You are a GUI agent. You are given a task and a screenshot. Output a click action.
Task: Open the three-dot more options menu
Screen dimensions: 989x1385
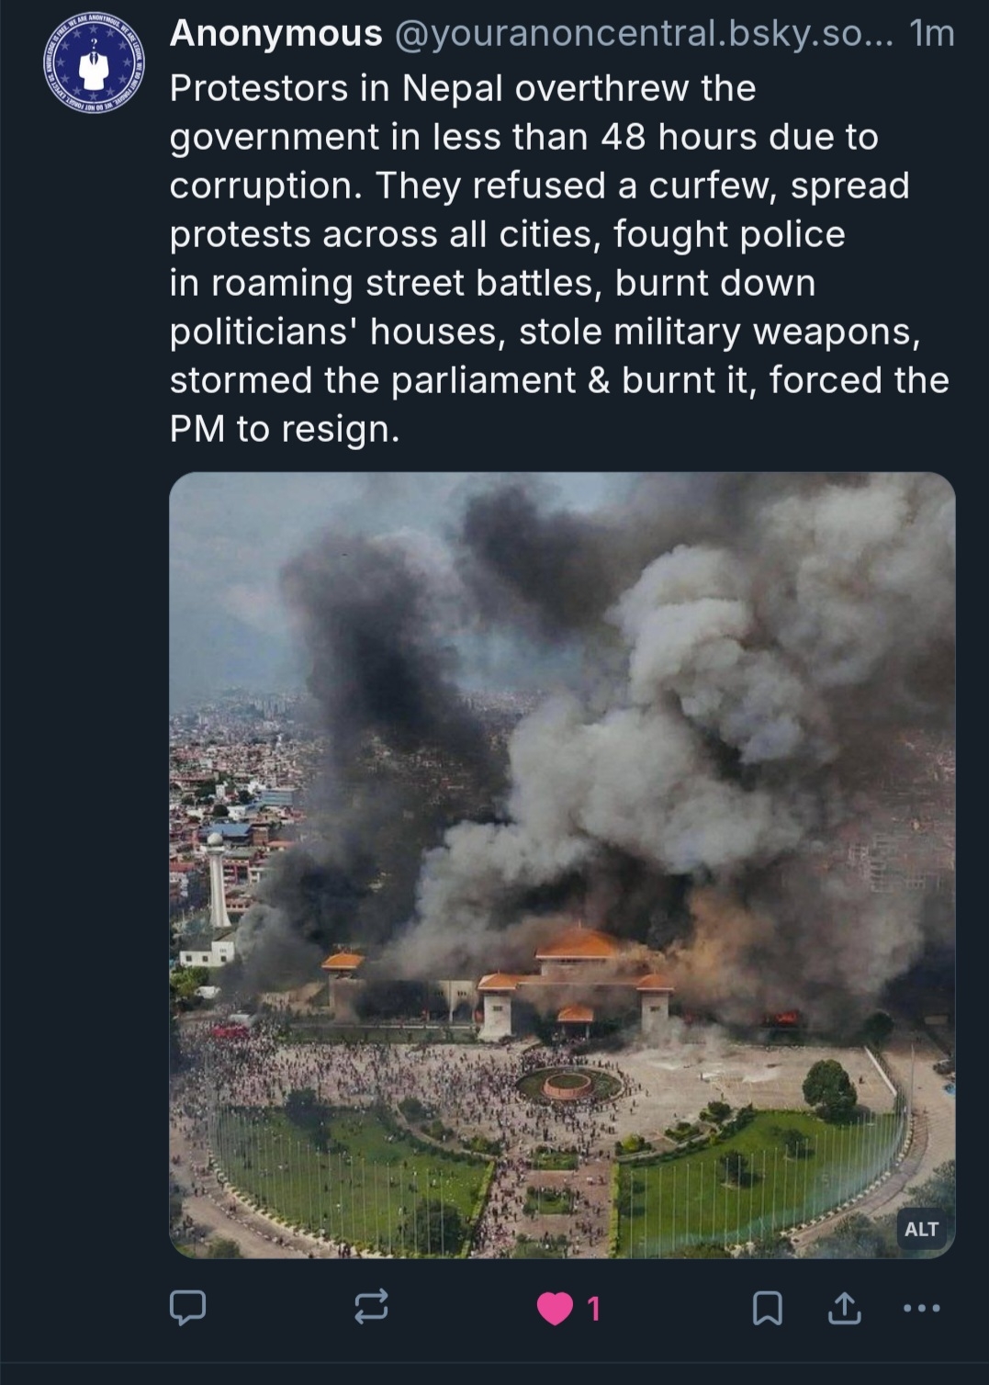[x=922, y=1308]
